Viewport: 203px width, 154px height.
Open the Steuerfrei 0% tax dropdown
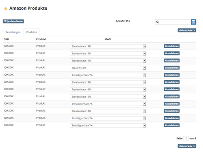point(108,68)
